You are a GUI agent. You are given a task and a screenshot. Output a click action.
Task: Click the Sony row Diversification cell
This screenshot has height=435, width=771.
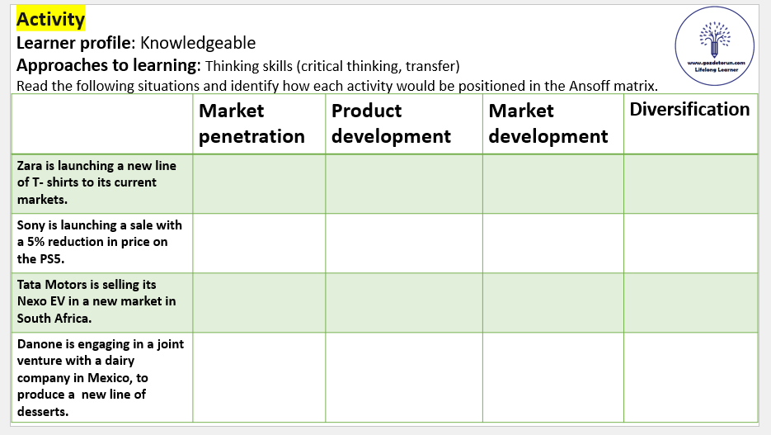point(690,243)
